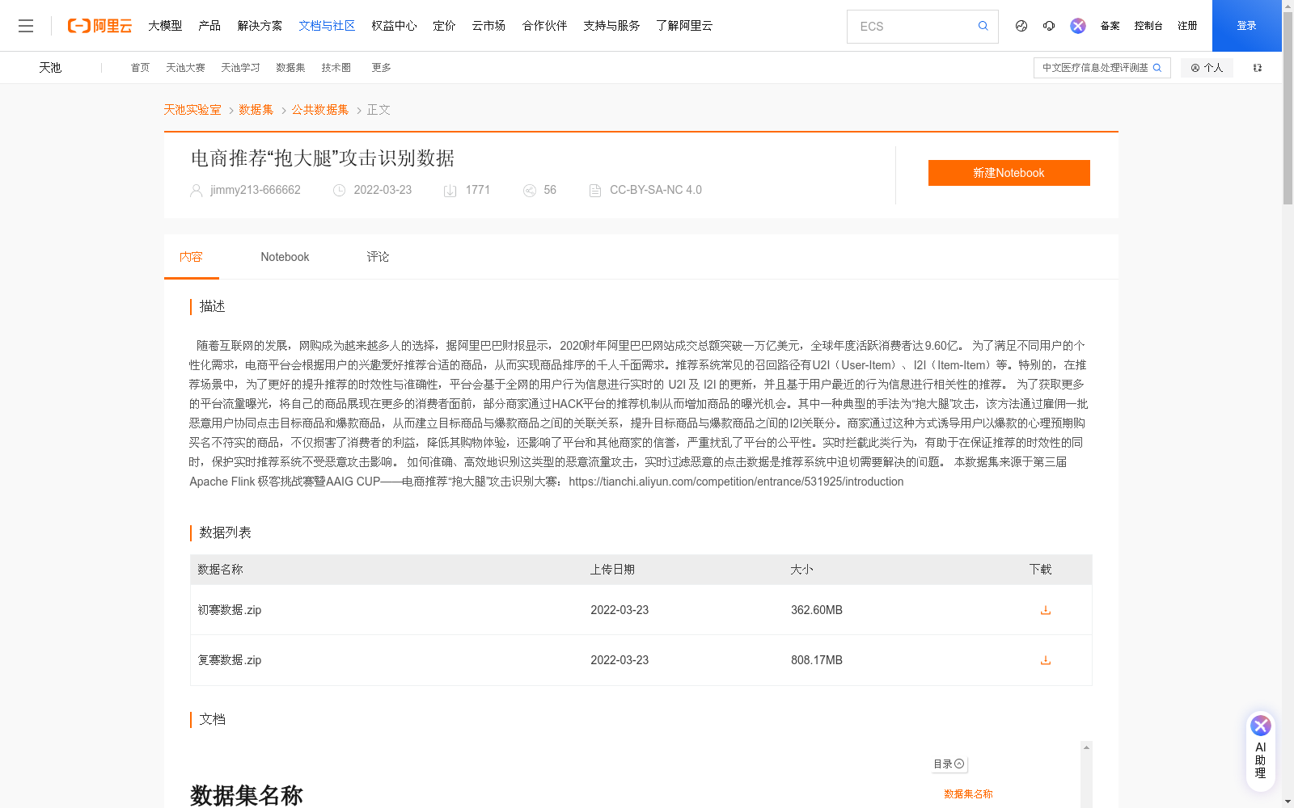Open the 支持与服务 navigation menu
Image resolution: width=1294 pixels, height=808 pixels.
click(611, 26)
